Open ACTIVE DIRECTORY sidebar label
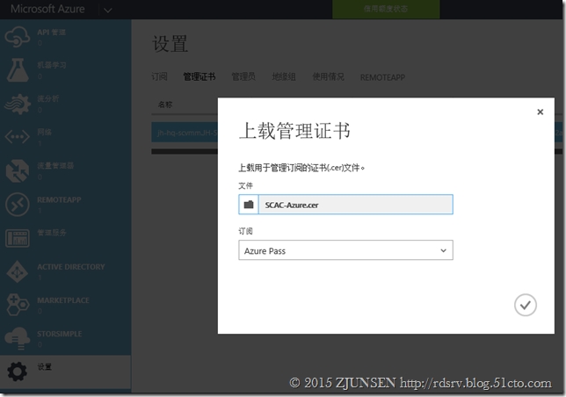The image size is (566, 397). (x=70, y=267)
